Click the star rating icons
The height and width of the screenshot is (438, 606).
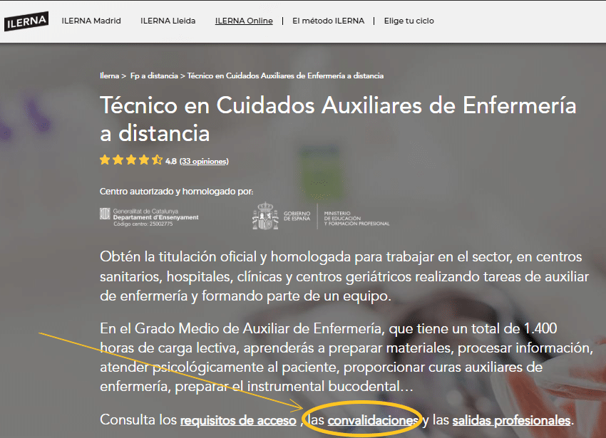click(x=131, y=160)
